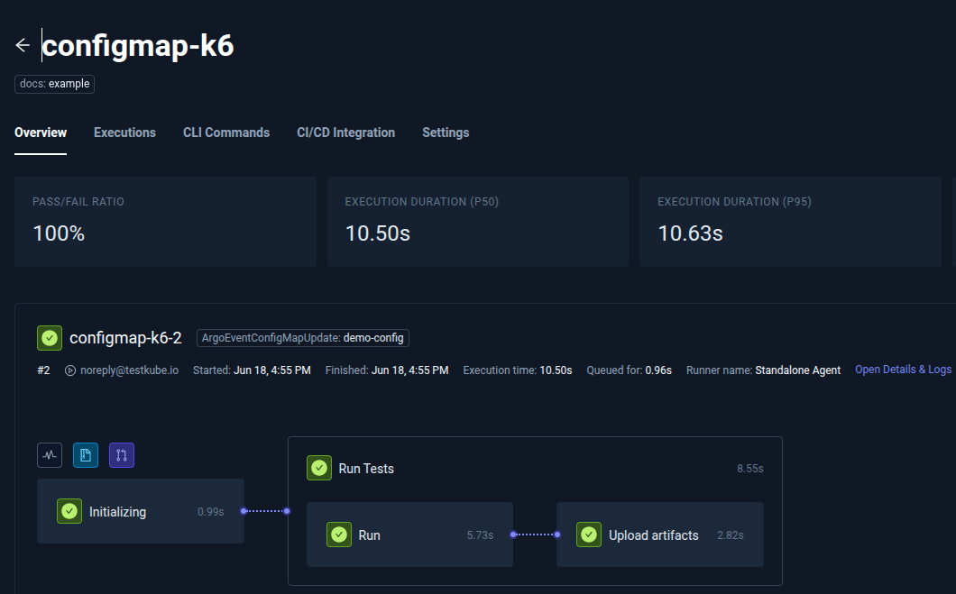Open the zipped artifacts file icon
The height and width of the screenshot is (594, 956).
(86, 455)
